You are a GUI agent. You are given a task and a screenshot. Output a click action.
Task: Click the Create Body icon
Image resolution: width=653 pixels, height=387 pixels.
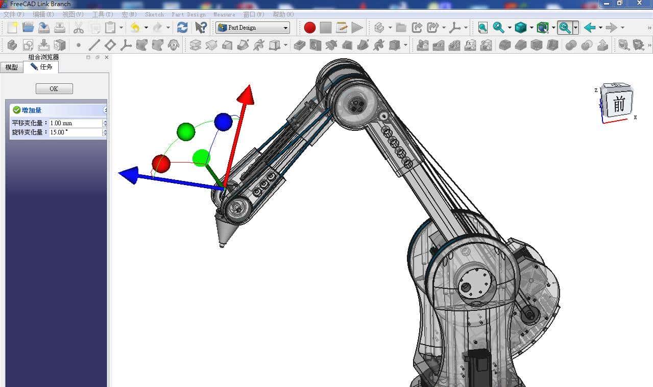[x=12, y=45]
